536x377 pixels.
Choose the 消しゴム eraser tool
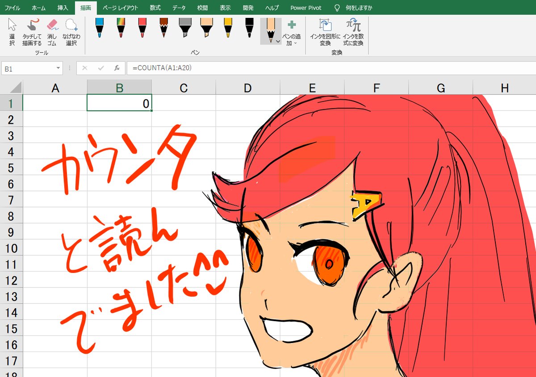pyautogui.click(x=52, y=32)
